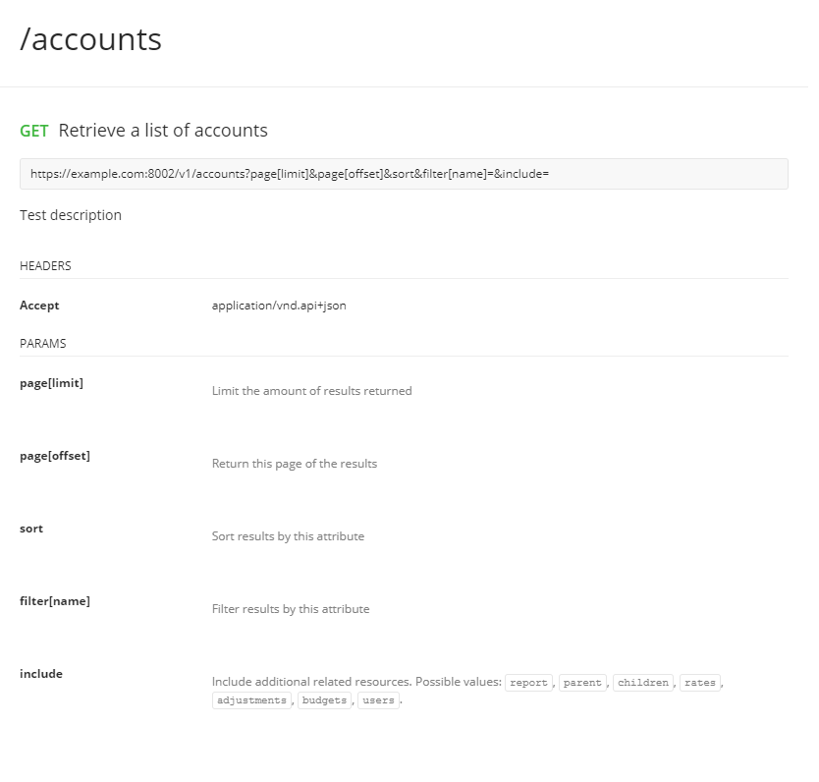Click the GET method label

point(33,130)
